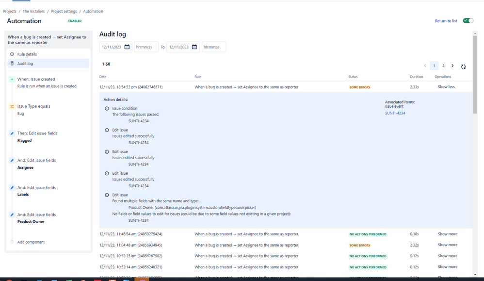Go to the next audit log page arrow
The image size is (484, 281).
click(x=452, y=66)
